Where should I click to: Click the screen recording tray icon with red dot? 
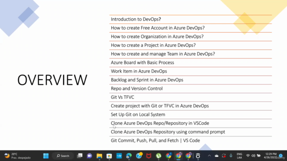pyautogui.click(x=224, y=156)
